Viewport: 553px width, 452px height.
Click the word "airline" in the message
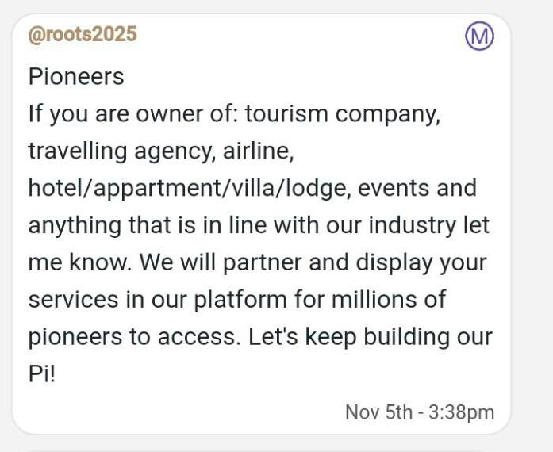tap(256, 151)
